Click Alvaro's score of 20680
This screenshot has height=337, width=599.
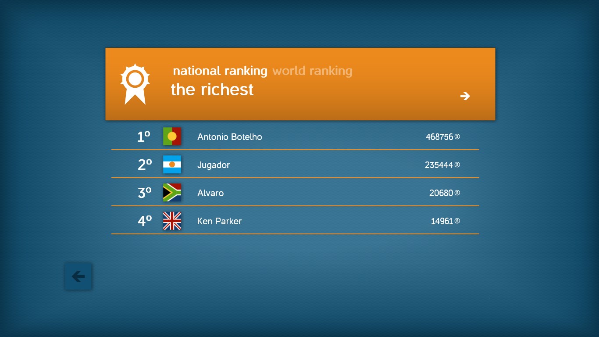[x=441, y=193]
